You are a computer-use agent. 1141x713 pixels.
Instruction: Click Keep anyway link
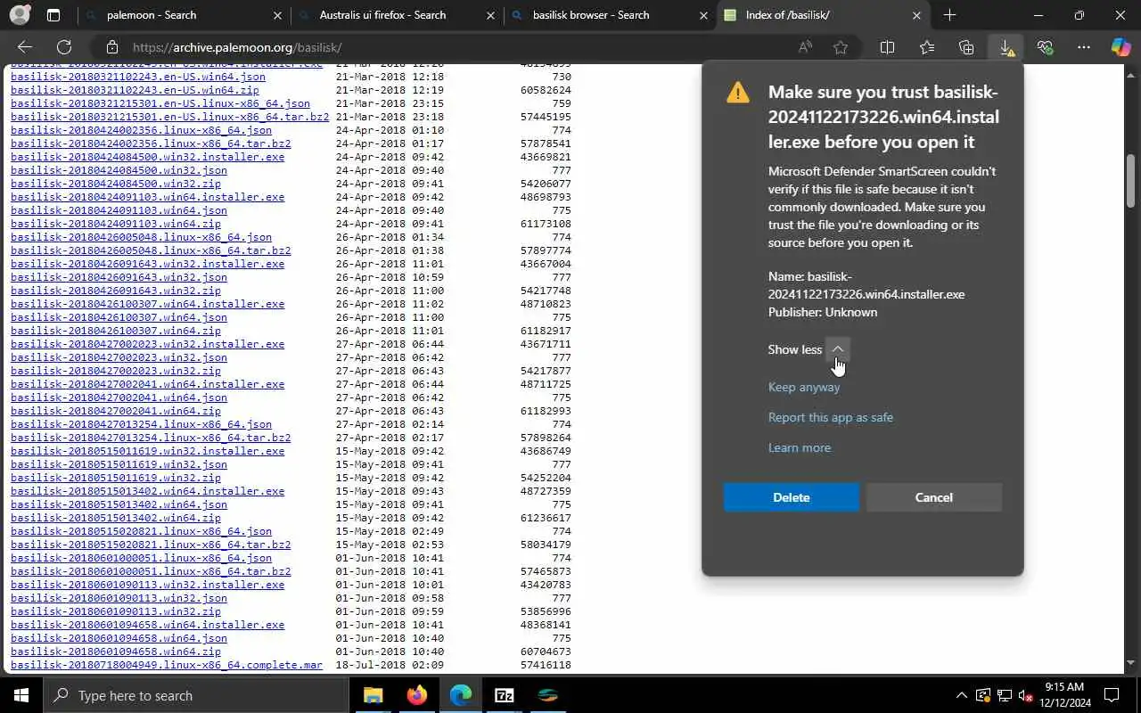(804, 387)
